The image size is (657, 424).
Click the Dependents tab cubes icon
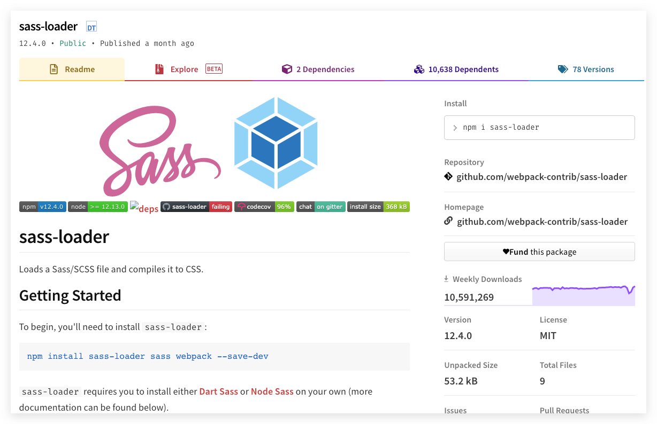(x=419, y=69)
